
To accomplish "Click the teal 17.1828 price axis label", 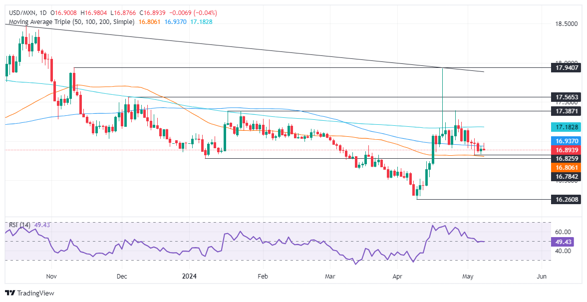I will click(567, 127).
